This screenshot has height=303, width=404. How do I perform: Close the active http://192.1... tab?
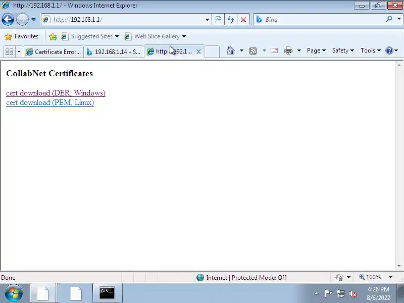point(198,52)
